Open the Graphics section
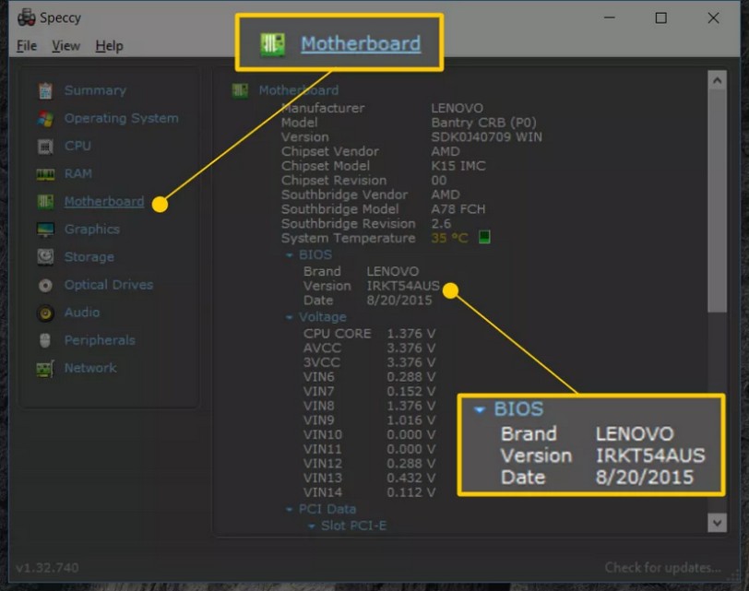This screenshot has width=749, height=591. pyautogui.click(x=91, y=230)
